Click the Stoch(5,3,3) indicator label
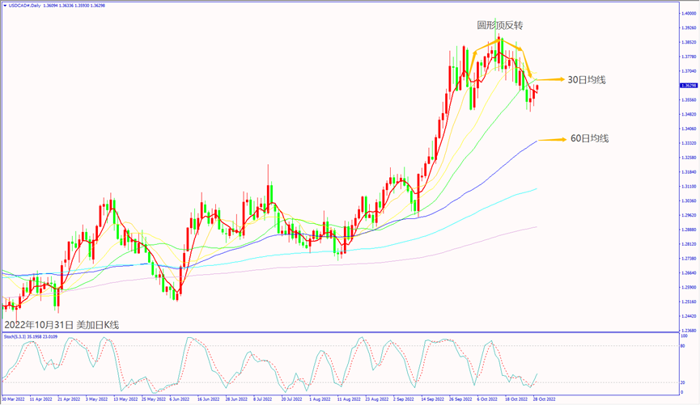This screenshot has height=405, width=700. 17,336
